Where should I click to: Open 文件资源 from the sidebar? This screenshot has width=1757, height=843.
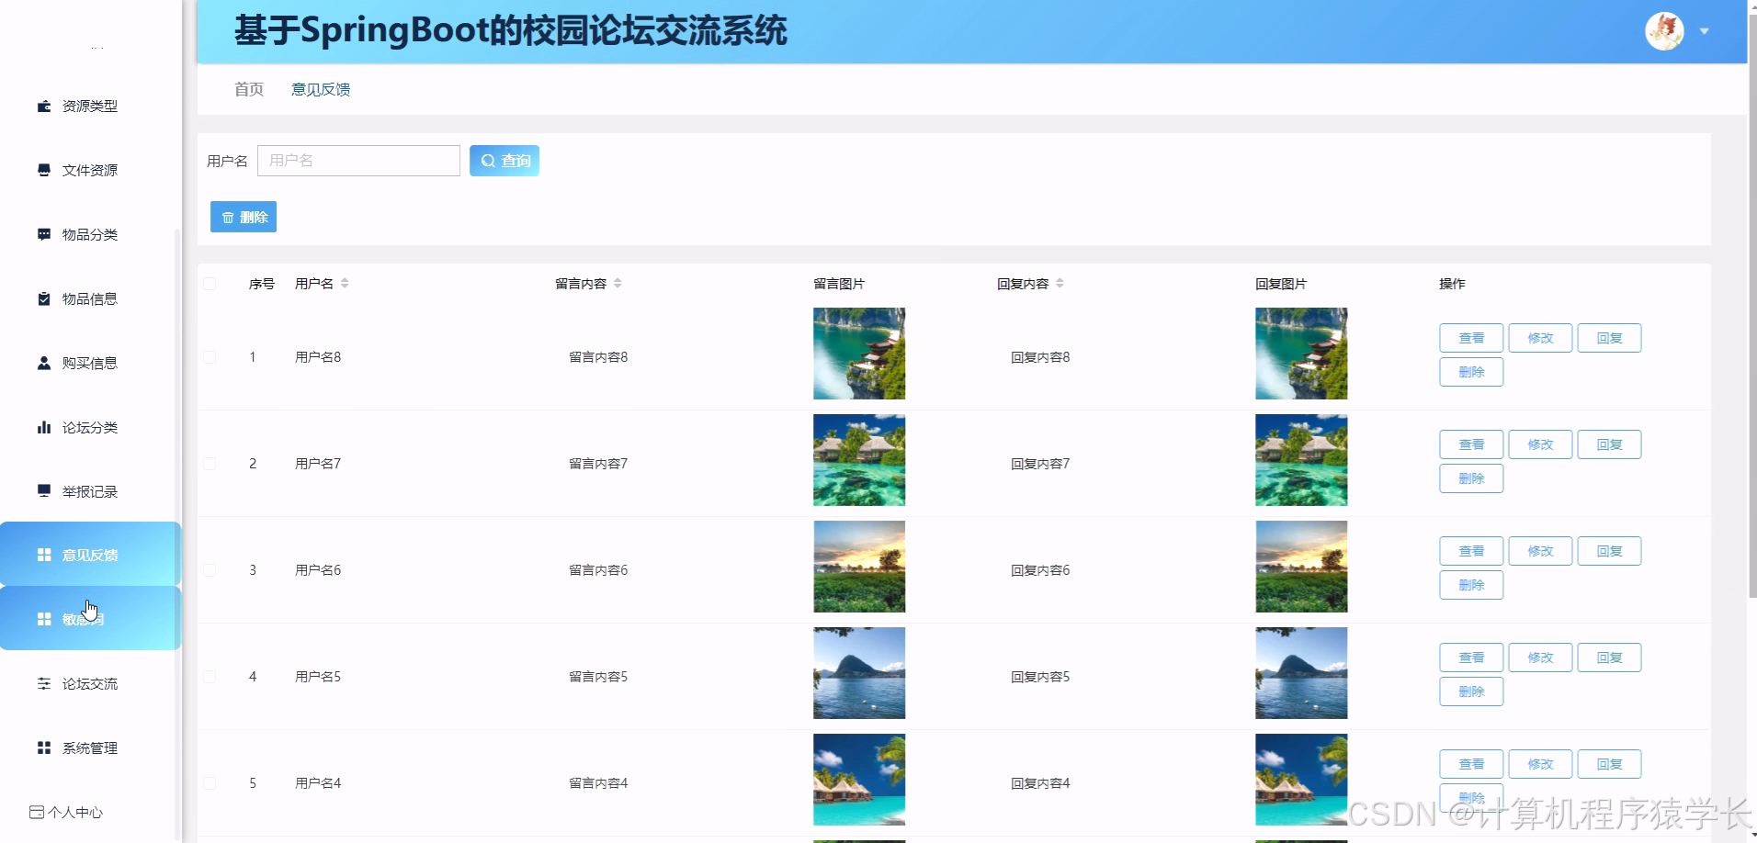43,170
